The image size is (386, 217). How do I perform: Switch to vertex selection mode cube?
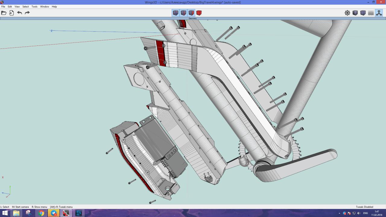[x=176, y=13]
